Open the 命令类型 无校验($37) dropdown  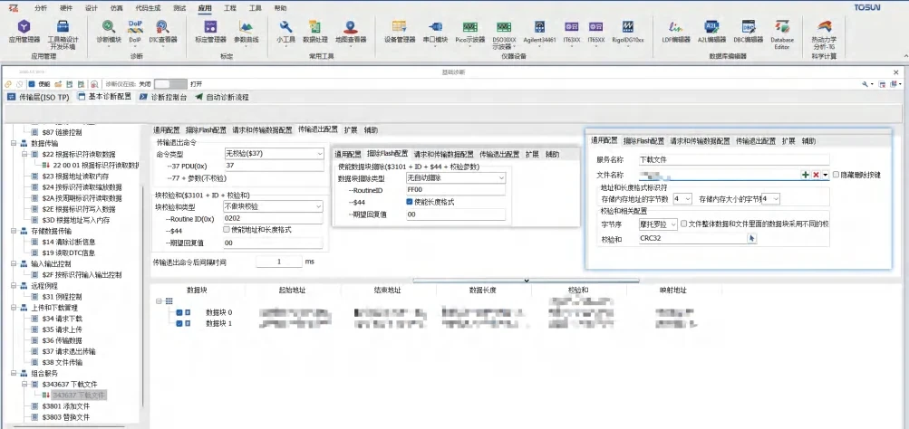(x=275, y=154)
